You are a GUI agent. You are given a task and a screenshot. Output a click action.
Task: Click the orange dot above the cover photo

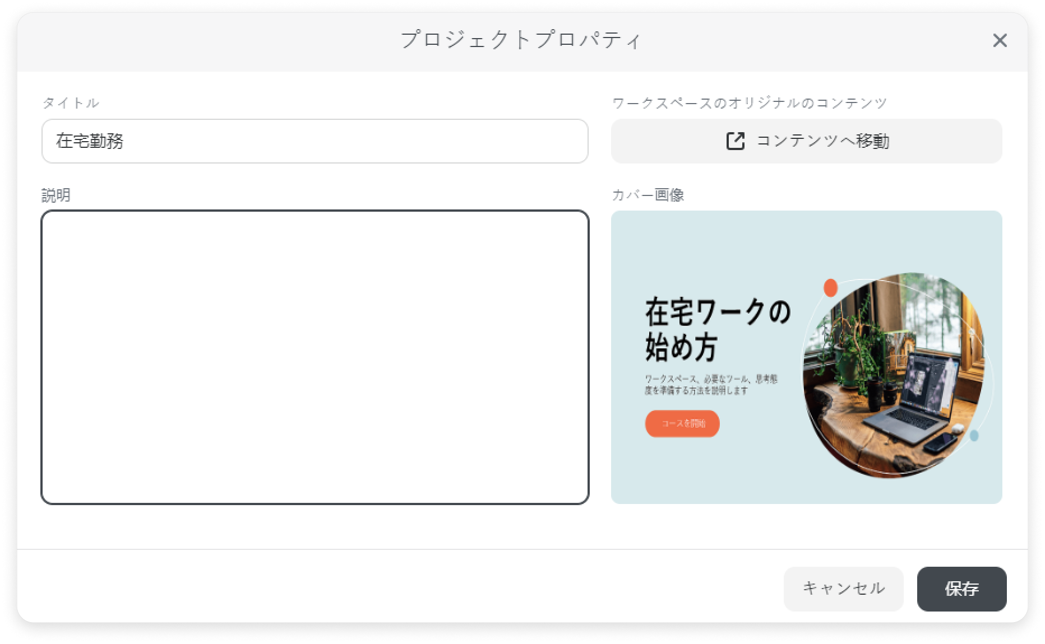click(830, 288)
